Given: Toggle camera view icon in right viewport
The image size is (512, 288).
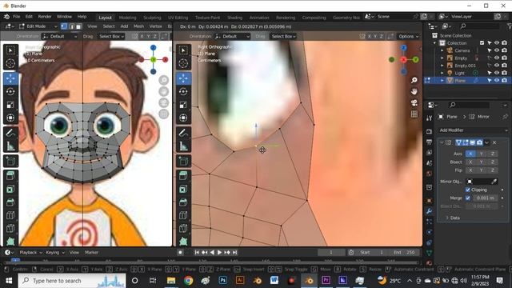Looking at the screenshot, I should pos(414,103).
